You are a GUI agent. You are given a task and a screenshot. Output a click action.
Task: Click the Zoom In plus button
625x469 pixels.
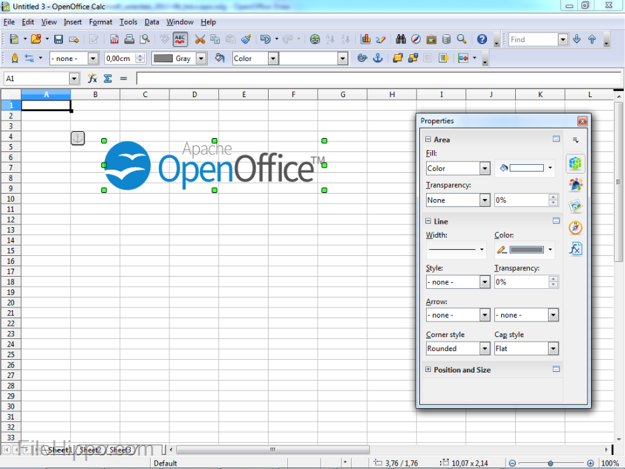590,463
